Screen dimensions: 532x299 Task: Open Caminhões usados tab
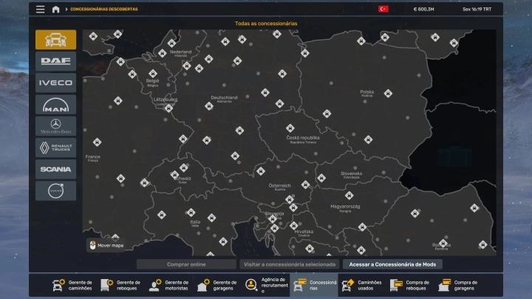pyautogui.click(x=362, y=285)
